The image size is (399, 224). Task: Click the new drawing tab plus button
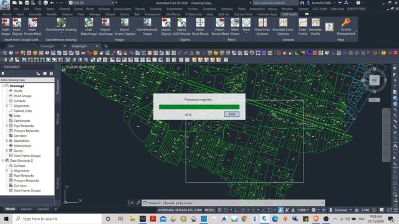pyautogui.click(x=106, y=46)
